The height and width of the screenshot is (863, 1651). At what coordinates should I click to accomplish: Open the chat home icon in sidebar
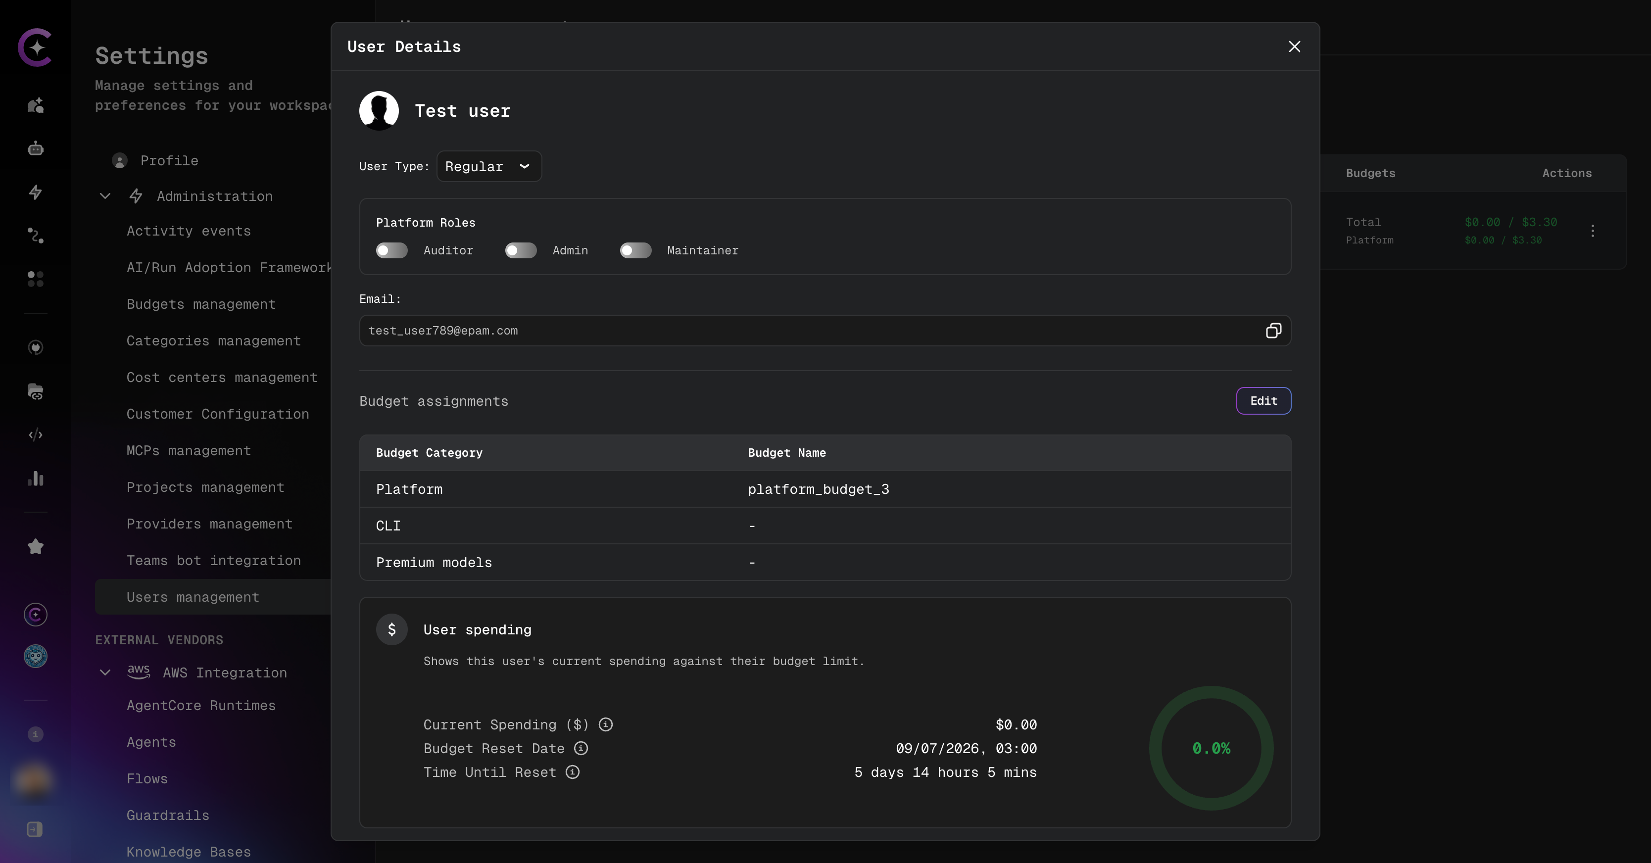click(x=36, y=105)
